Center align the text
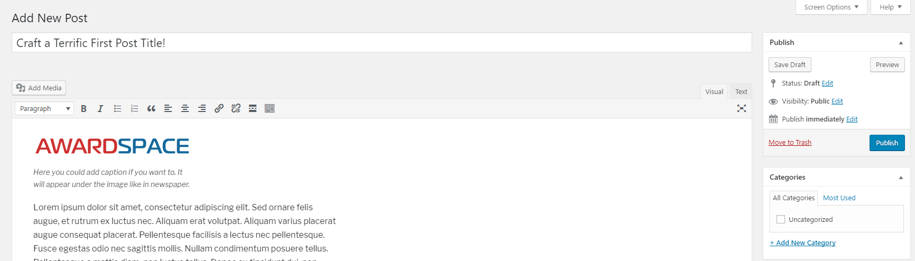This screenshot has width=915, height=261. pos(185,108)
